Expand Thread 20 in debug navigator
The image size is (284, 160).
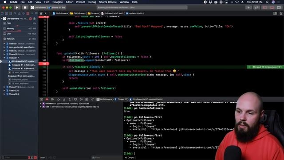[x=4, y=91]
